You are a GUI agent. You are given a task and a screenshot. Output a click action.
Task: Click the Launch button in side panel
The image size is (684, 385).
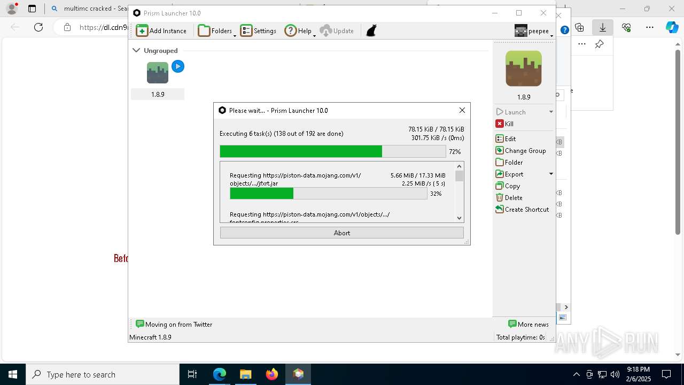pyautogui.click(x=516, y=112)
